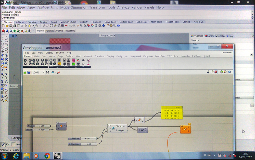Open the Rhino Surface menu
This screenshot has width=255, height=160.
(43, 8)
